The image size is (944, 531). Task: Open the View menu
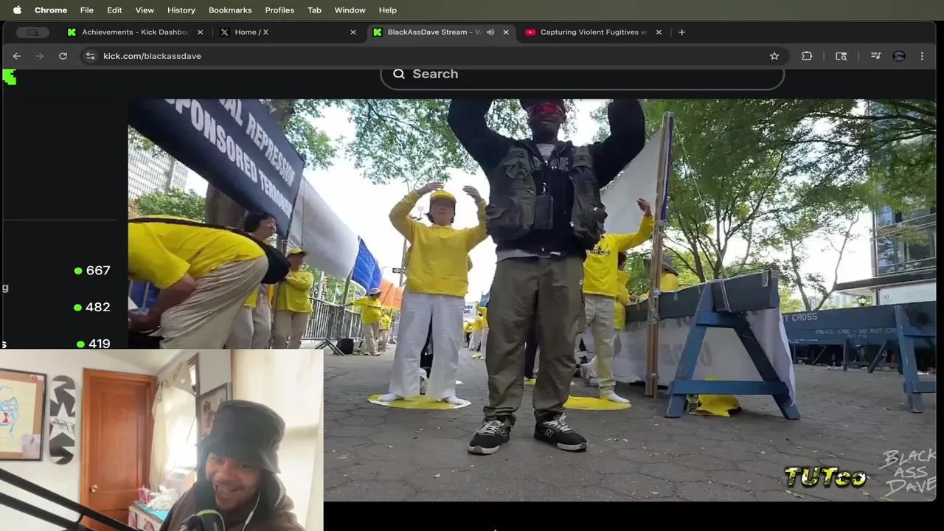(x=145, y=10)
